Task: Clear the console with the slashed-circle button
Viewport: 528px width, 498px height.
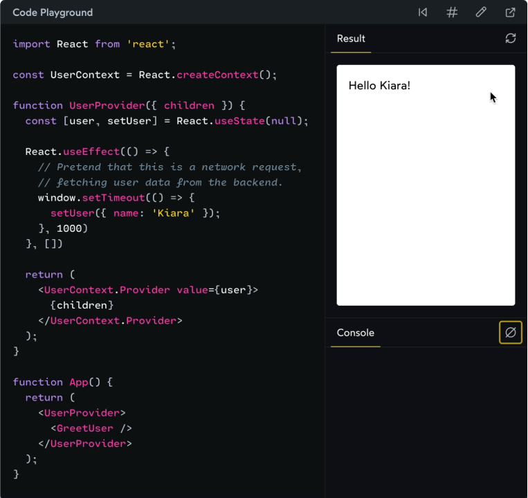Action: 511,333
